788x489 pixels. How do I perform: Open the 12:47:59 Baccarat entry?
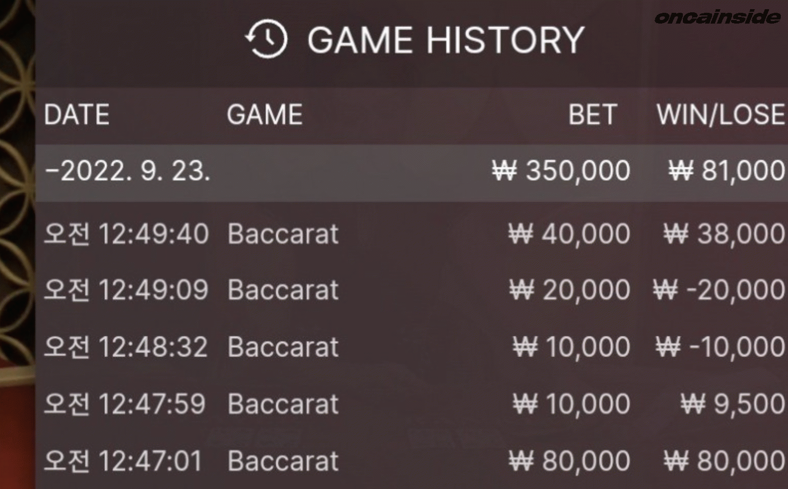[x=283, y=404]
